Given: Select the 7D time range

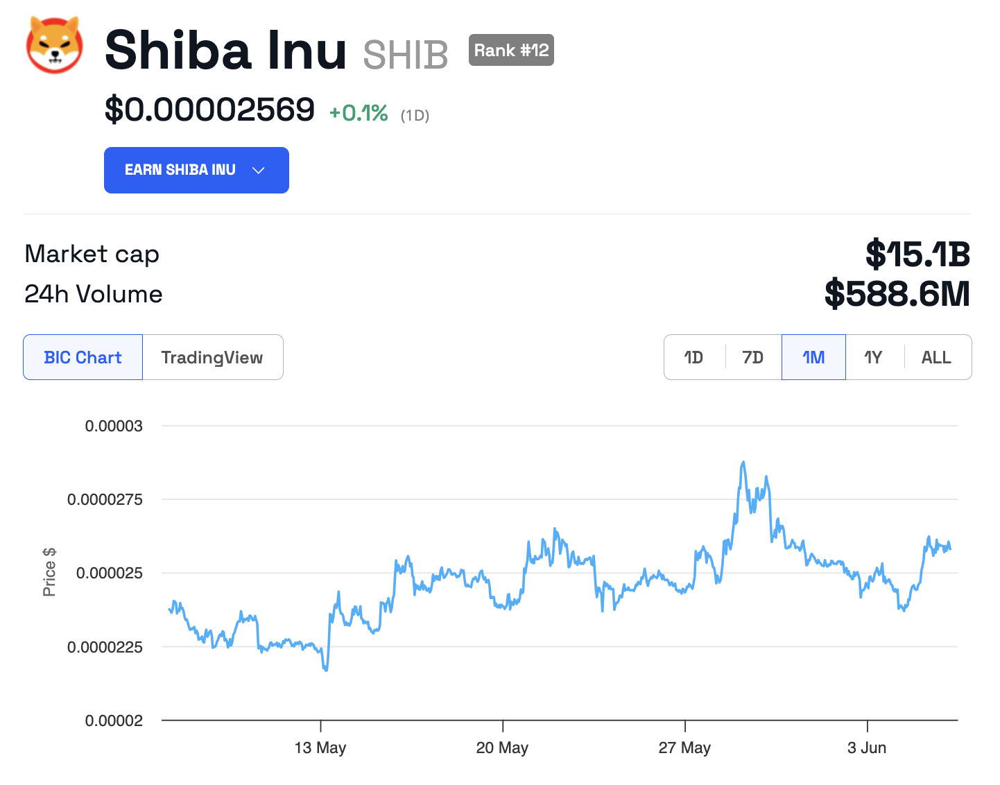Looking at the screenshot, I should click(x=752, y=357).
